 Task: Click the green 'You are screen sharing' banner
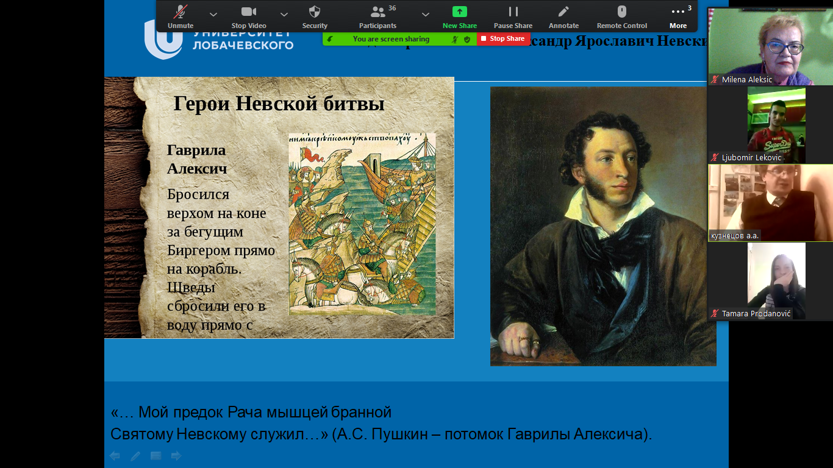(391, 39)
